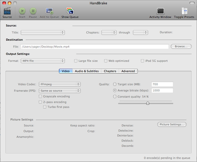
Task: Open the Show Queue icon
Action: pos(70,11)
